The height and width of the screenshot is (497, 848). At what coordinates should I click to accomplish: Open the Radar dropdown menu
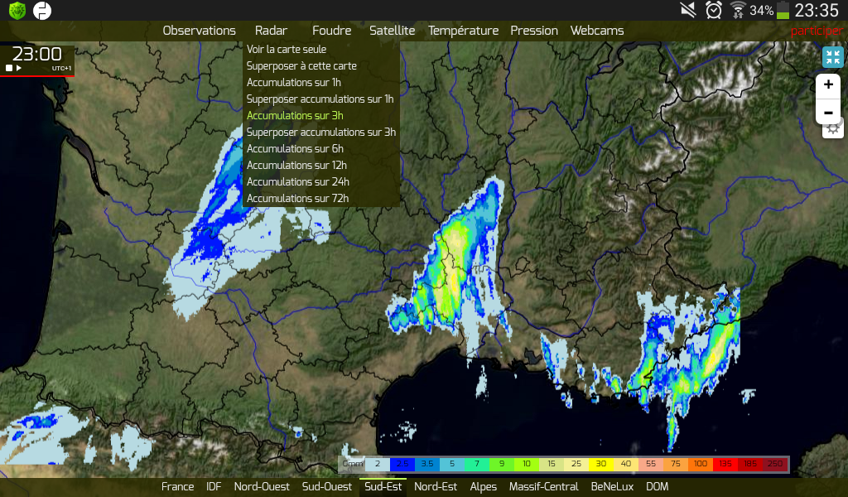pos(271,31)
